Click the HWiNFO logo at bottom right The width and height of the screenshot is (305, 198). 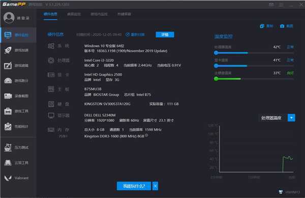click(281, 192)
